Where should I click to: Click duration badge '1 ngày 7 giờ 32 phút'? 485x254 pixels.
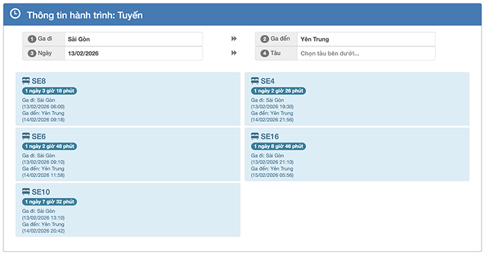click(49, 202)
